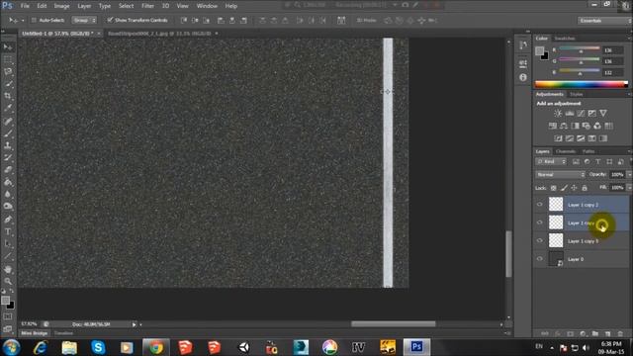Hide the Layer 1 copy 2 layer
633x356 pixels.
coord(540,205)
